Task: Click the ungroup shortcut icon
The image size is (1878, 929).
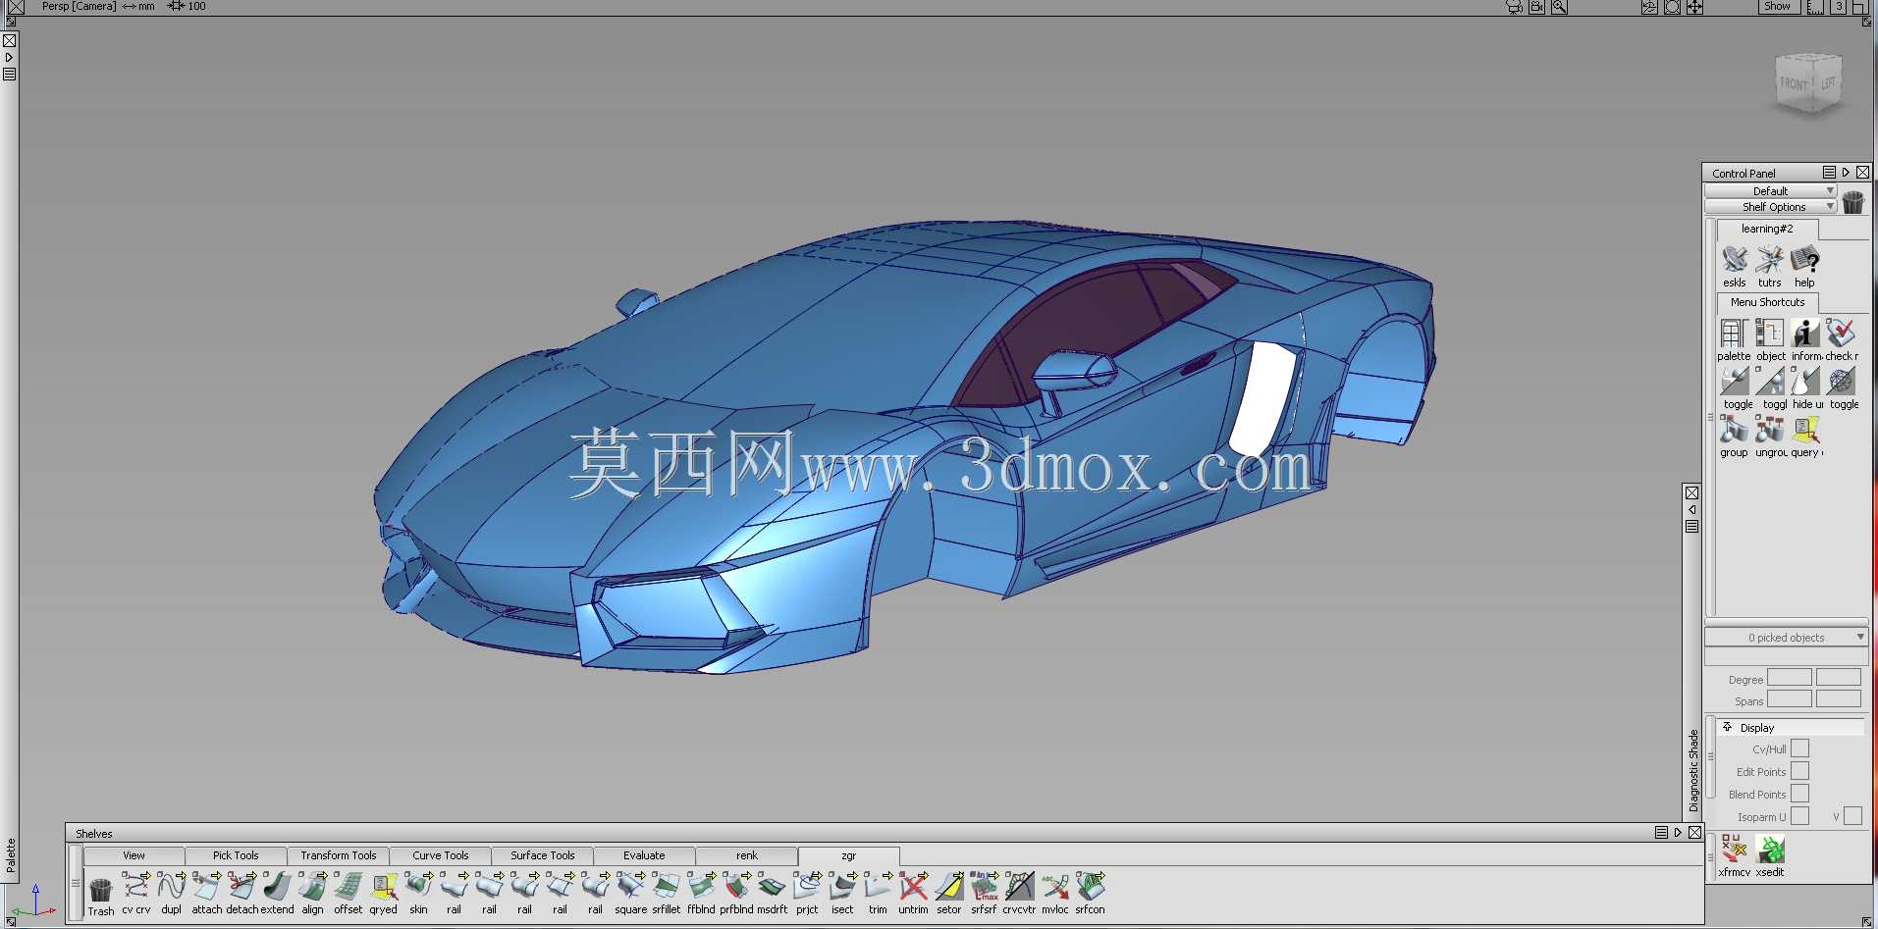Action: pyautogui.click(x=1769, y=430)
